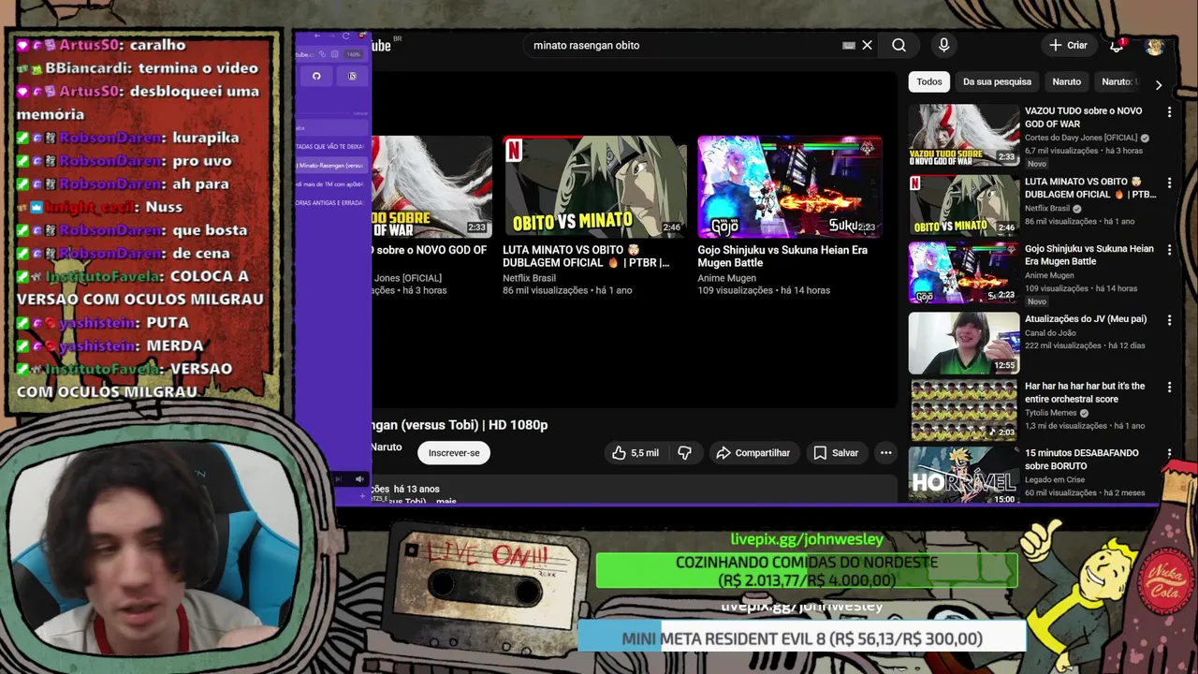This screenshot has height=674, width=1198.
Task: Open the orchestral score video thumbnail
Action: pos(964,409)
